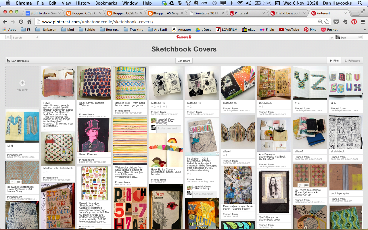Switch to That'd be a cool tab
This screenshot has height=230, width=368.
(x=288, y=13)
